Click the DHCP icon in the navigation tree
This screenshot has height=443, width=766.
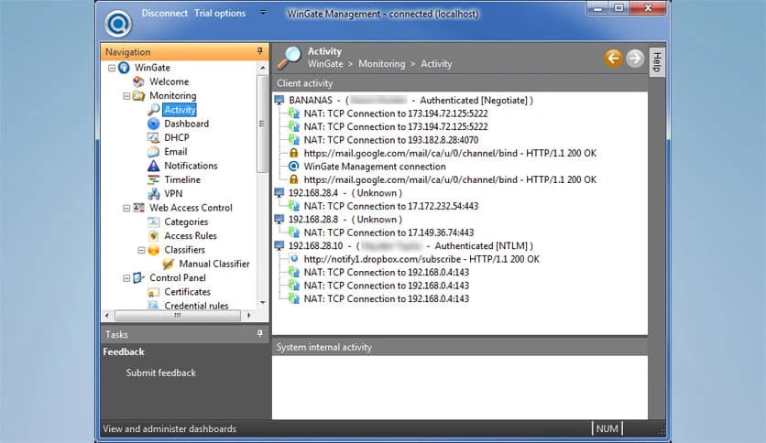click(x=153, y=137)
